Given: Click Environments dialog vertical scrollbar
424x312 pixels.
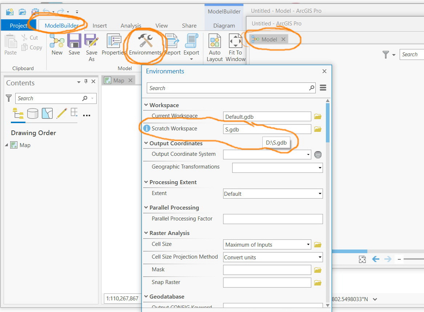Looking at the screenshot, I should [x=328, y=122].
